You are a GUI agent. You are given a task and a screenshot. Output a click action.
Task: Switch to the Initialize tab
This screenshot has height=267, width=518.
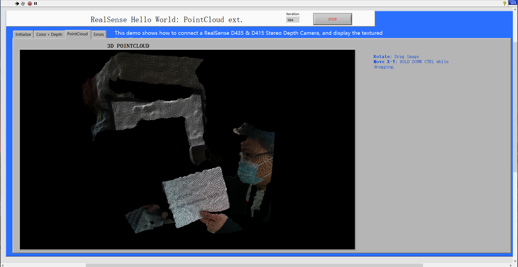coord(23,34)
